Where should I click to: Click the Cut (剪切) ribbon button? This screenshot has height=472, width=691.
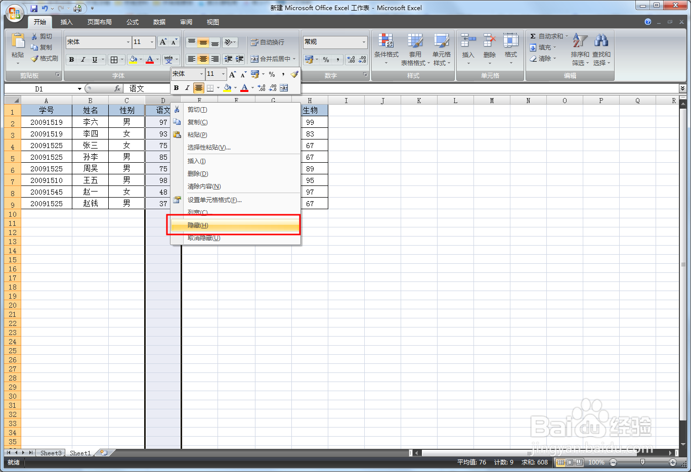point(41,36)
